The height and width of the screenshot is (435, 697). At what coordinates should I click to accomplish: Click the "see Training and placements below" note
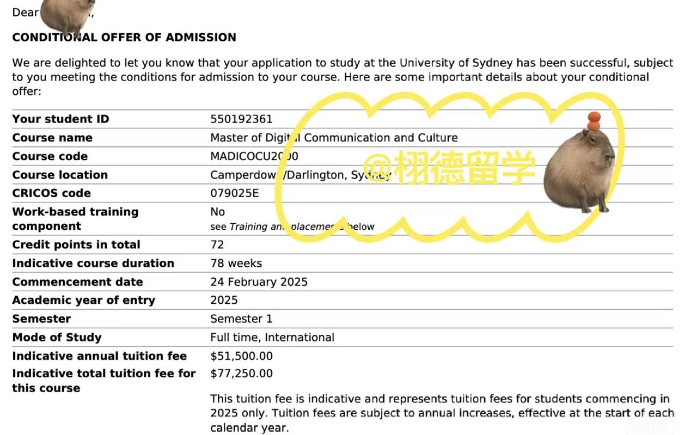(292, 226)
